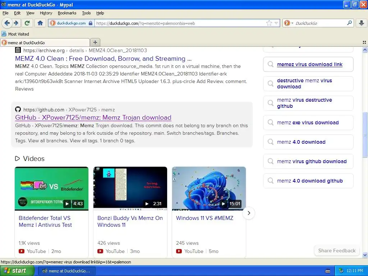Open the View menu
The height and width of the screenshot is (276, 368).
pyautogui.click(x=30, y=13)
